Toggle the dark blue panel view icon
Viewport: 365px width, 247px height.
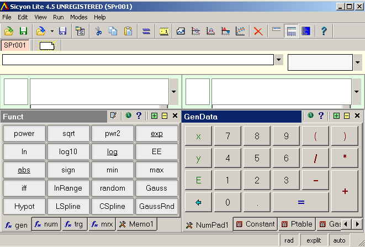coord(306,31)
